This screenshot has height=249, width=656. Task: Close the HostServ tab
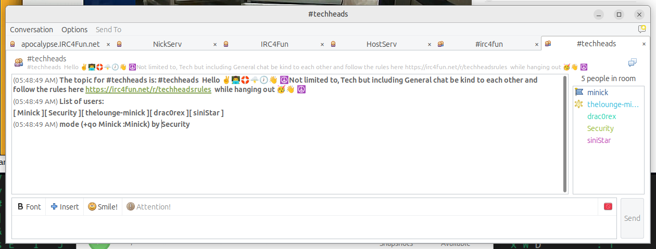(x=429, y=44)
